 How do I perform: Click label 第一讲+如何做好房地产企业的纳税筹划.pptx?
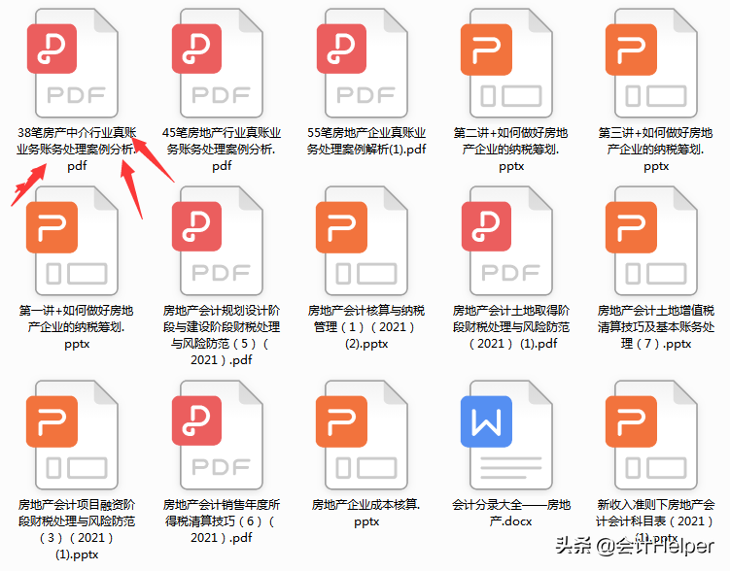tap(77, 327)
